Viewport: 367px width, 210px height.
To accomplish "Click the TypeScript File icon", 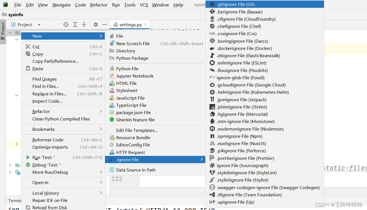I will point(112,105).
